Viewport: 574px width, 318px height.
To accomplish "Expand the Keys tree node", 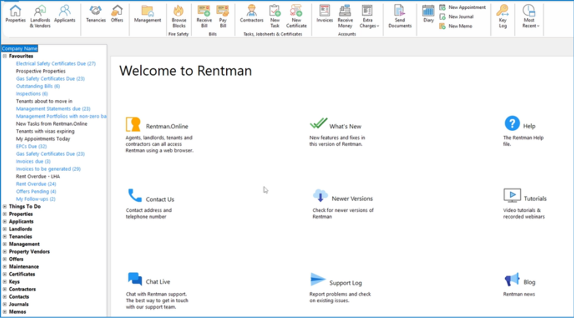I will (x=4, y=282).
